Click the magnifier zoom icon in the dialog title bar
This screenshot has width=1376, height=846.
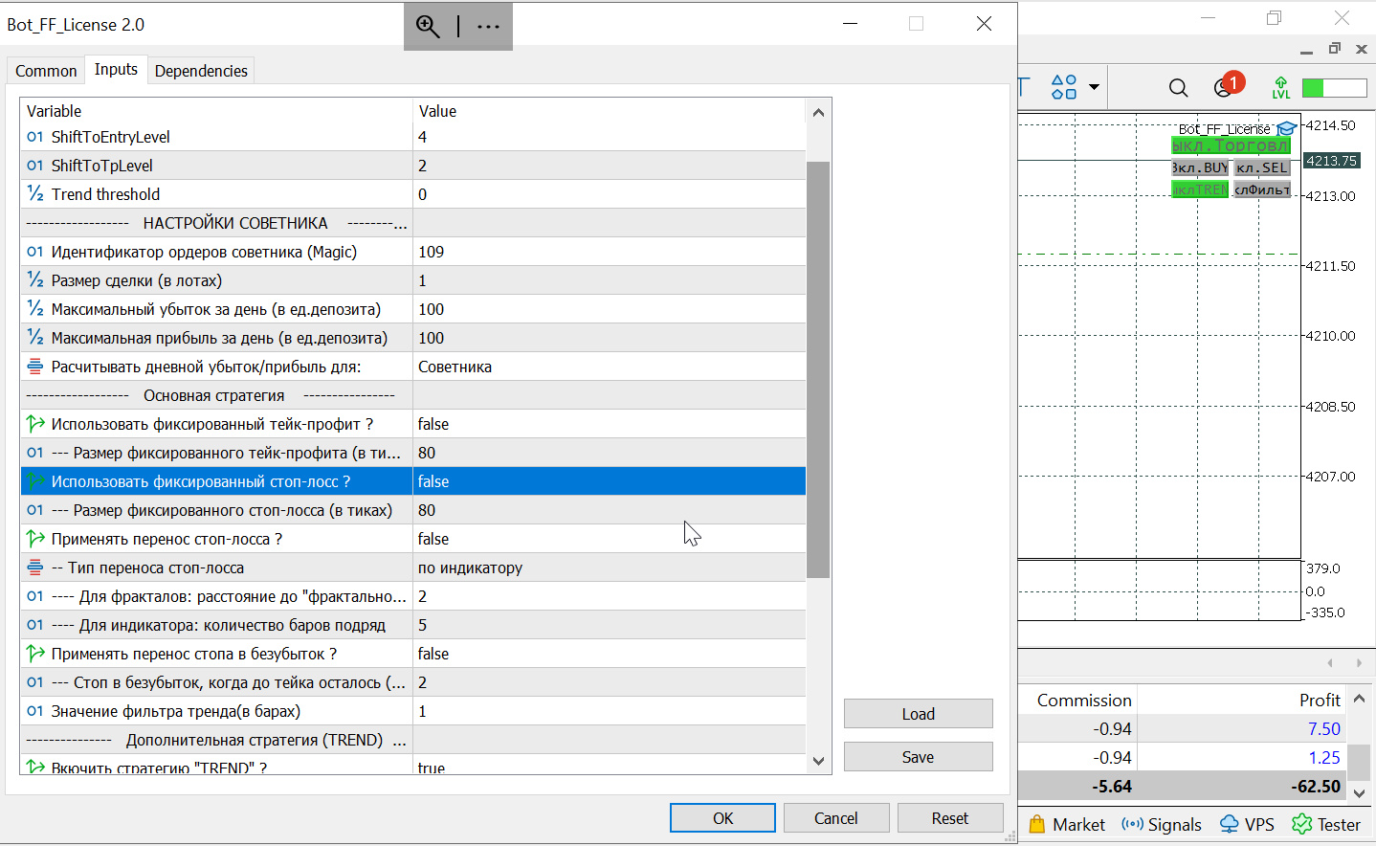(x=428, y=27)
